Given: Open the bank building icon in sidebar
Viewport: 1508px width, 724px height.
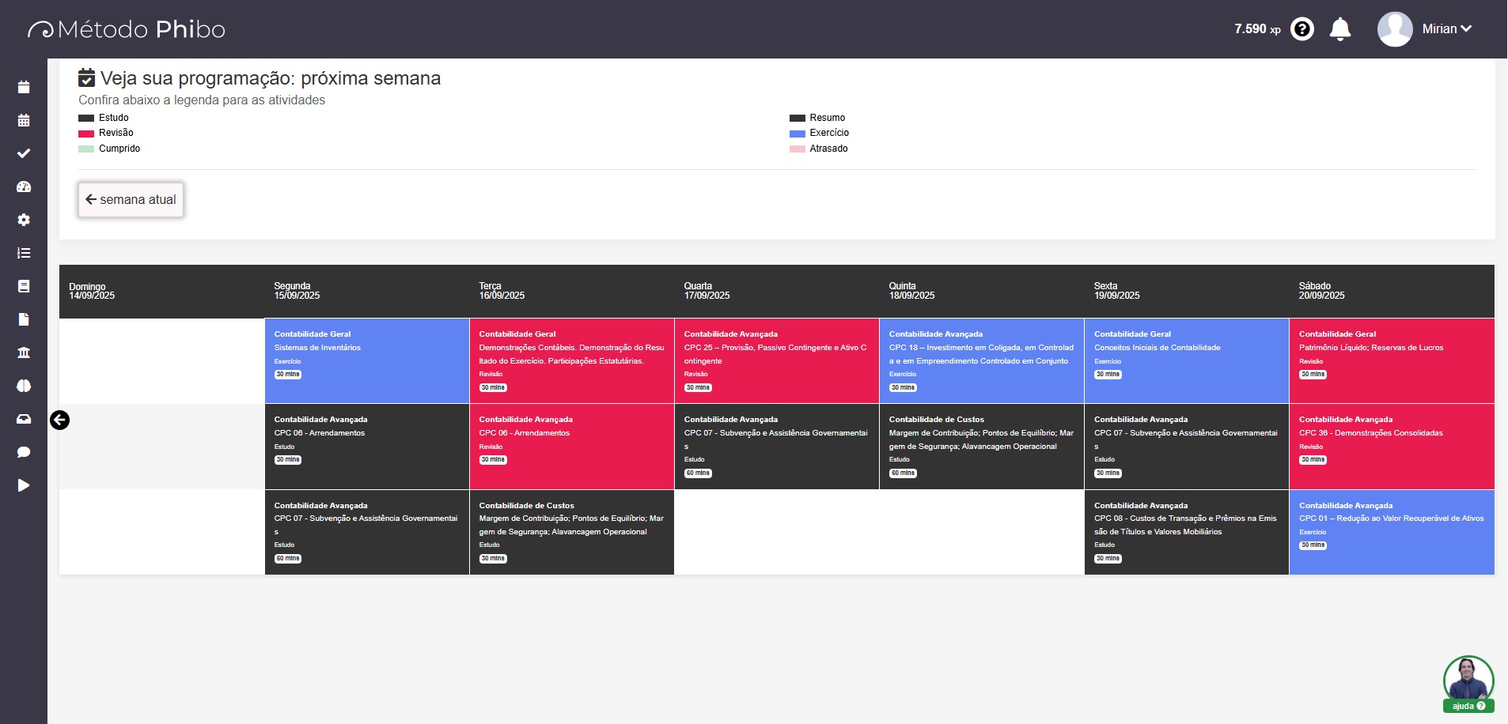Looking at the screenshot, I should click(x=24, y=353).
